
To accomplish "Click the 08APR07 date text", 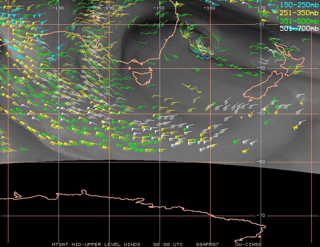I will (207, 244).
